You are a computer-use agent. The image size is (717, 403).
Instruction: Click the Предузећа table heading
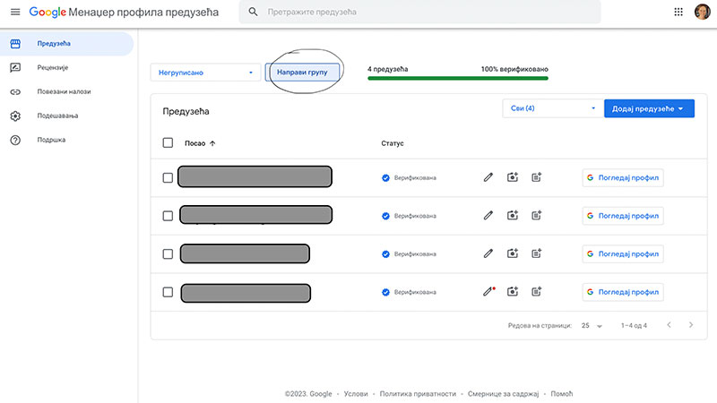click(186, 111)
